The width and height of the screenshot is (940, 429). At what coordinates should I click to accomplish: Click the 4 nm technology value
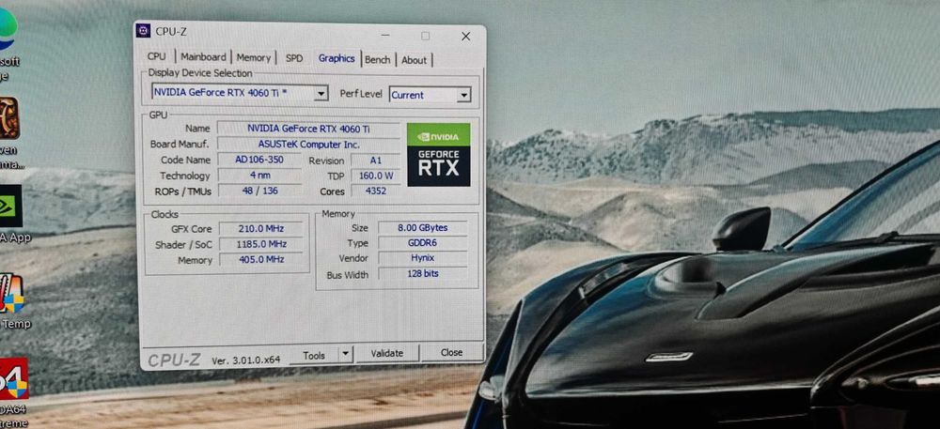[x=259, y=176]
